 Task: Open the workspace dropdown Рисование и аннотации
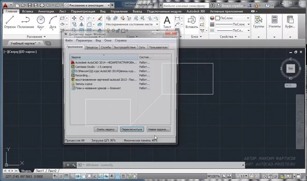[87, 5]
